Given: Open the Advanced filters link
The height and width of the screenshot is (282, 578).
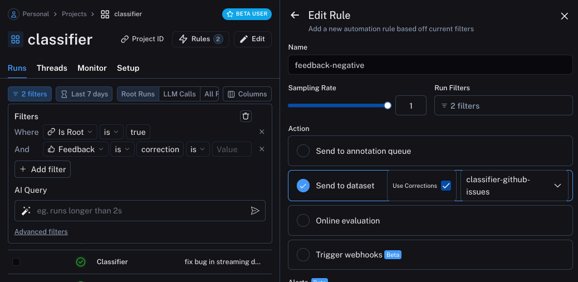Looking at the screenshot, I should [41, 232].
